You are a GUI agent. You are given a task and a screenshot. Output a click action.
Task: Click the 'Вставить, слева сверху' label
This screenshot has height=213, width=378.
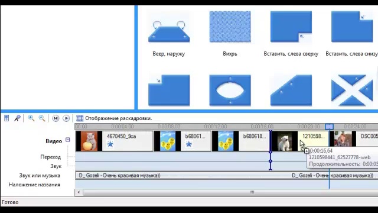point(291,54)
